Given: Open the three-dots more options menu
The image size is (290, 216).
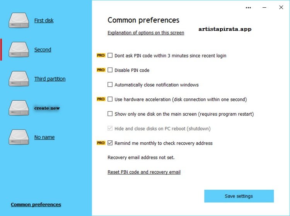Looking at the screenshot, I should pos(248,7).
